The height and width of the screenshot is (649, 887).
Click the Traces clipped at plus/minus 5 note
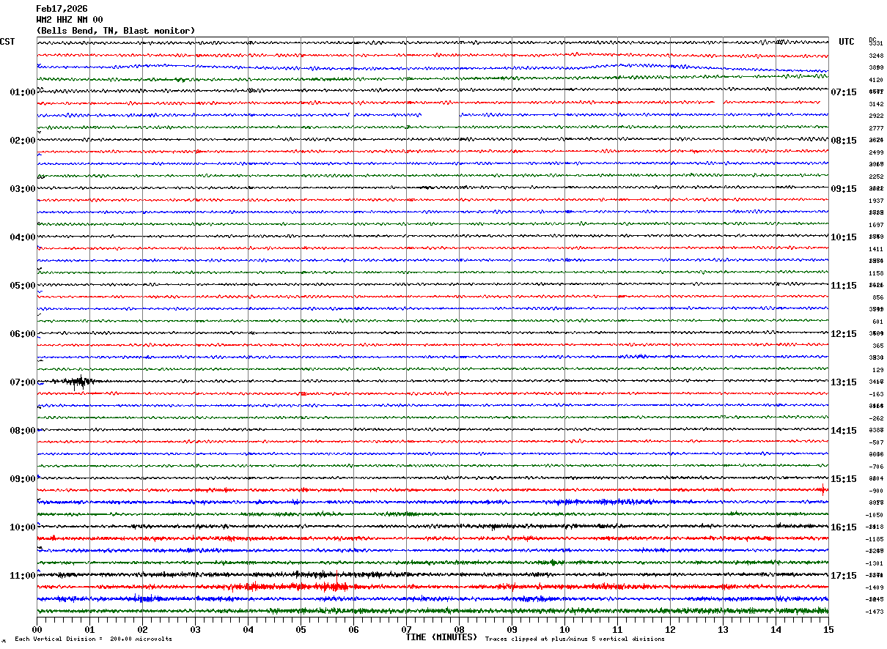(575, 639)
